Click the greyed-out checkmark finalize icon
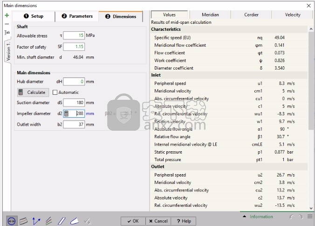Screen dimensions: 315x226 (x=88, y=221)
